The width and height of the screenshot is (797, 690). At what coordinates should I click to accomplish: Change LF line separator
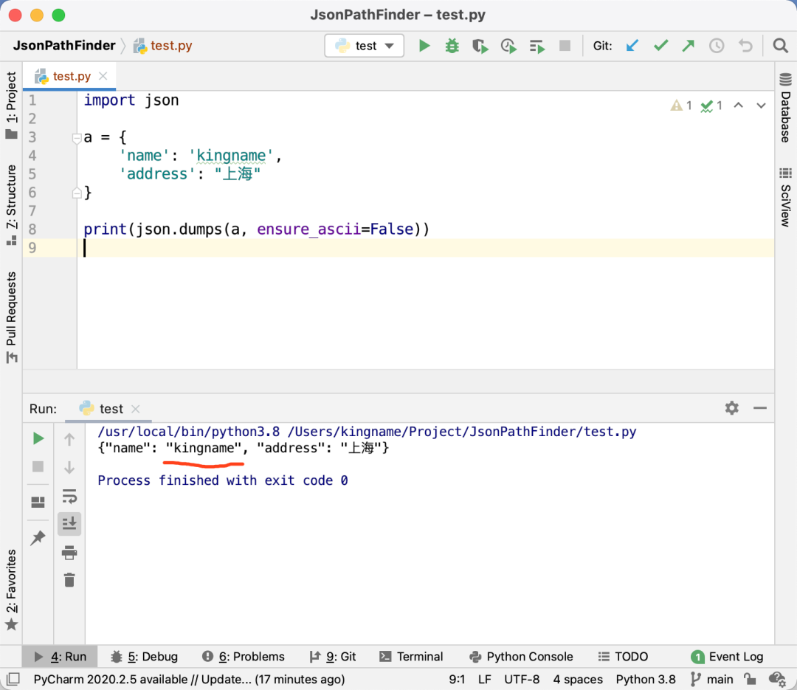[484, 680]
